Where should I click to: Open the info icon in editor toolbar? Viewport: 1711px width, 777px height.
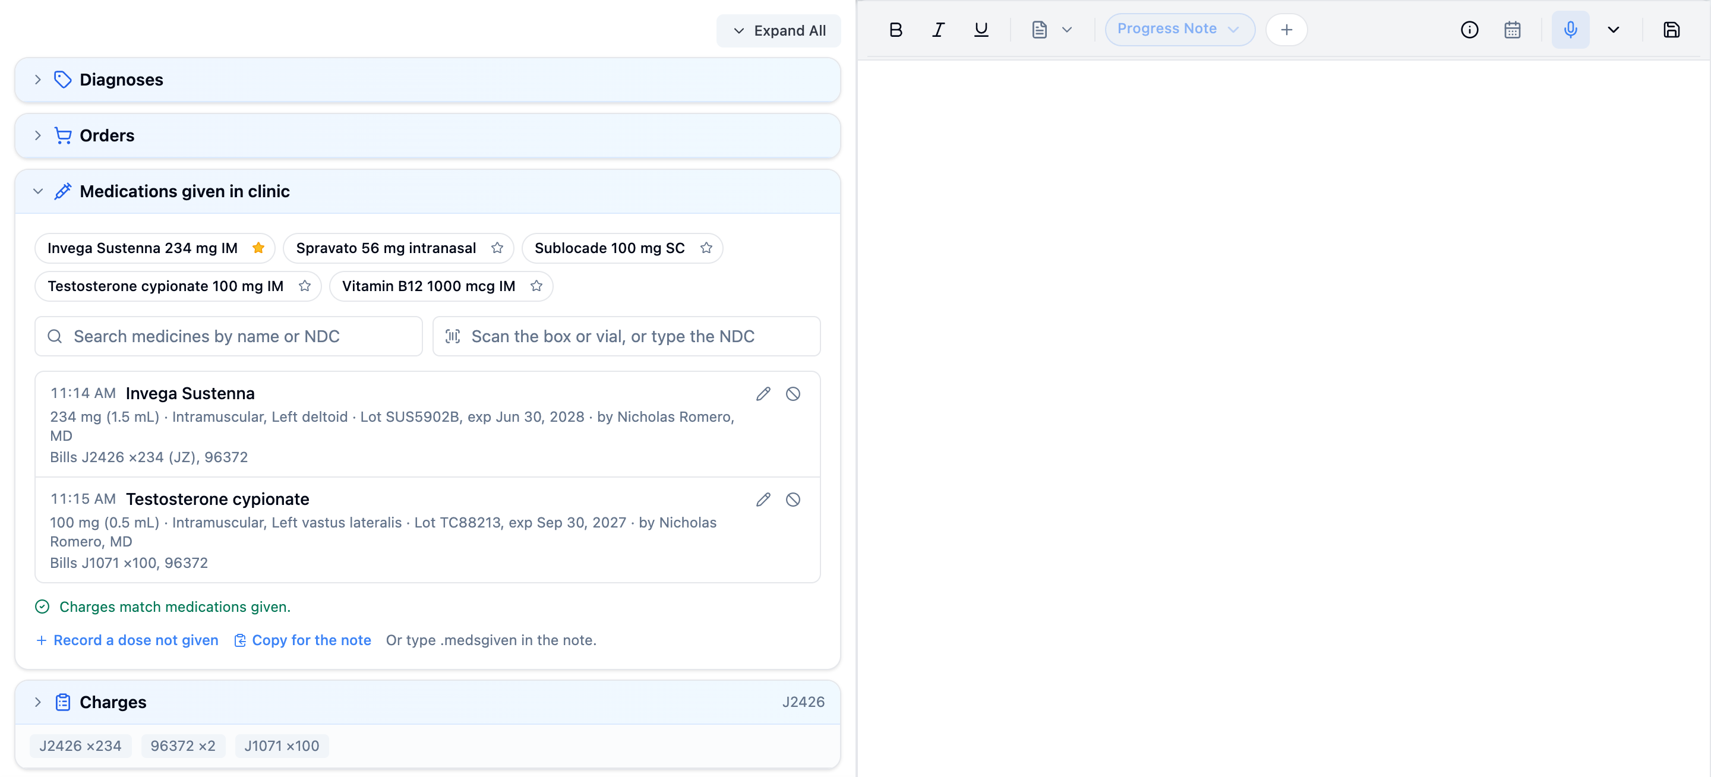[1469, 30]
